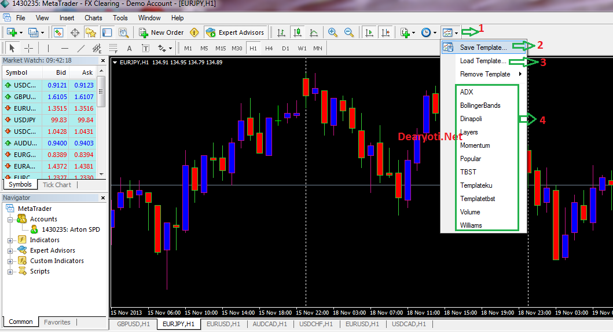
Task: Expand the Expert Advisors tree node
Action: point(10,250)
